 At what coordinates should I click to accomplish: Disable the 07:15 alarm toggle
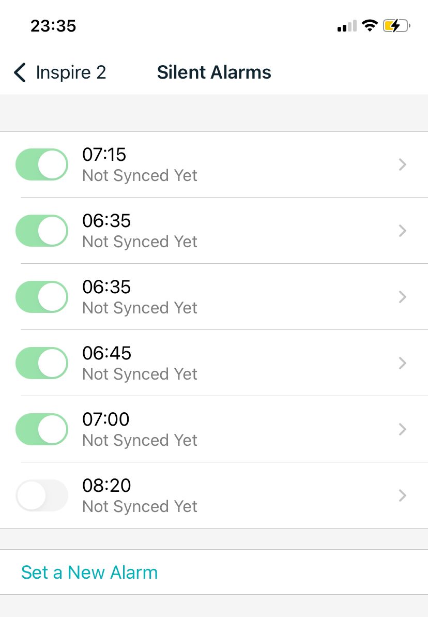click(x=42, y=164)
